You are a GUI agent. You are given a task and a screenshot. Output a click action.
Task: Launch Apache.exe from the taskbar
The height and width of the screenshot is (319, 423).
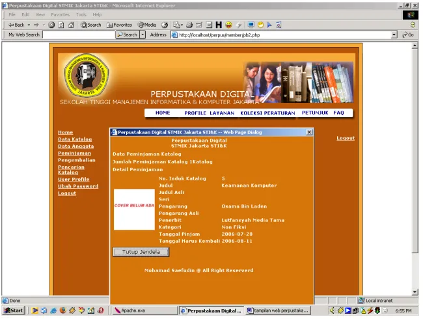tap(144, 311)
